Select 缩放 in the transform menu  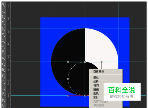tap(96, 78)
